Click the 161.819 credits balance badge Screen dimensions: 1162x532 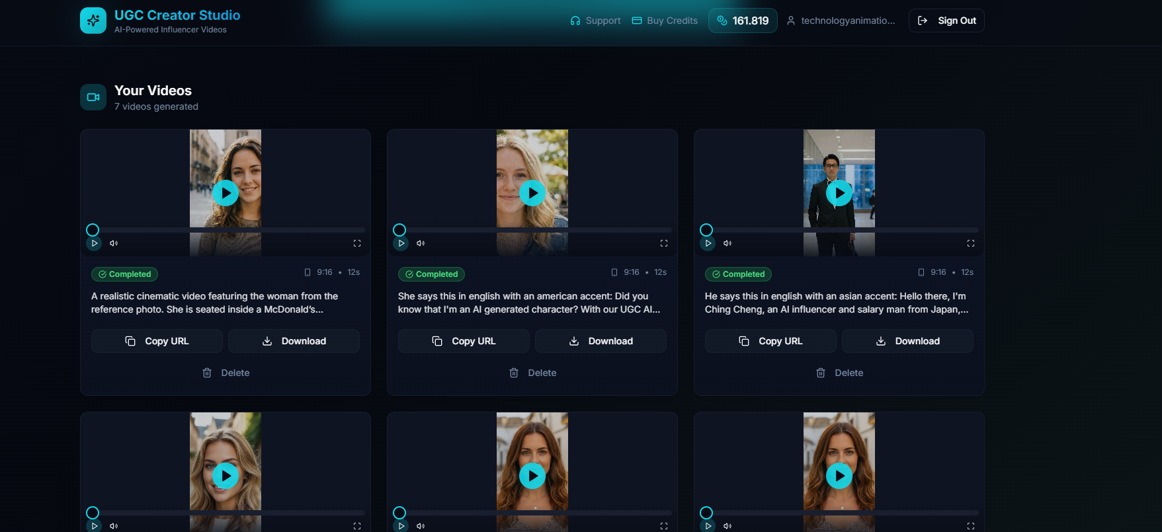click(743, 20)
